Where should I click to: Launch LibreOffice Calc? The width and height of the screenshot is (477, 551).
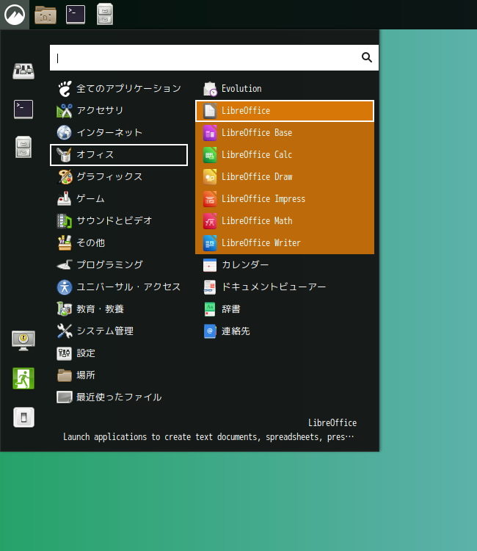(x=256, y=155)
